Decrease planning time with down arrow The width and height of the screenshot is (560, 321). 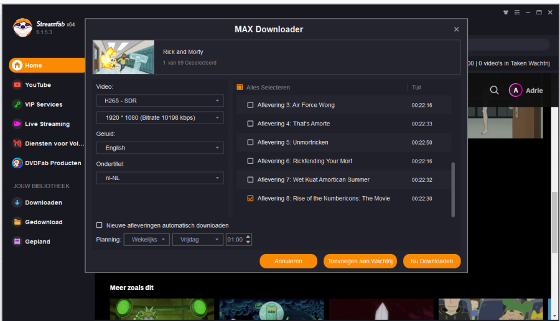click(248, 242)
